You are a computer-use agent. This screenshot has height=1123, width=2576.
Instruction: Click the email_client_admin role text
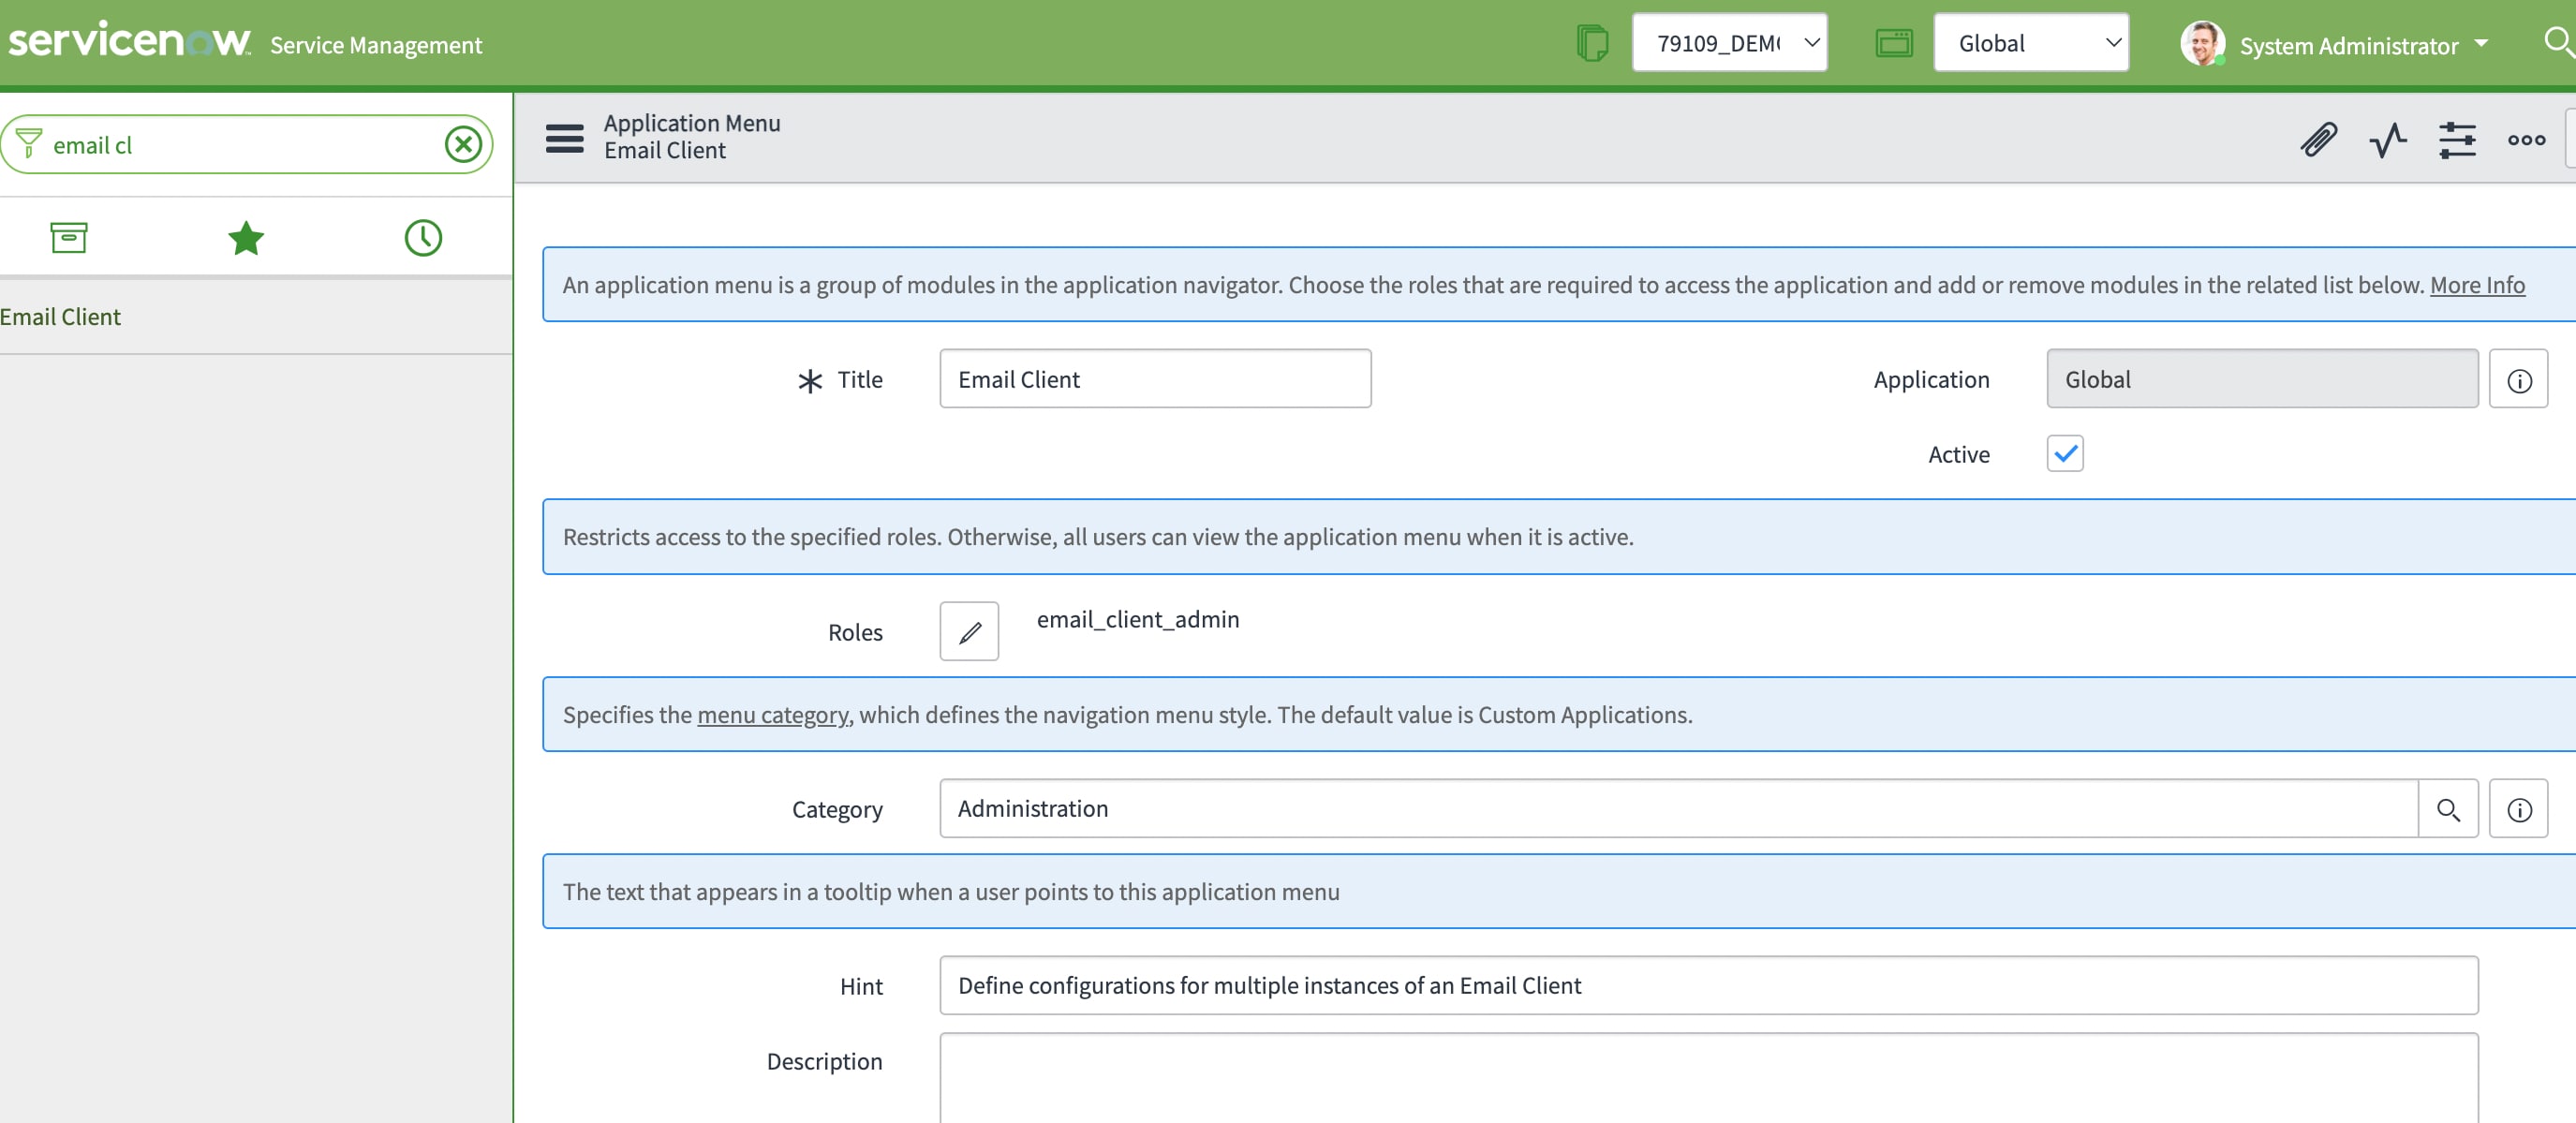(x=1138, y=620)
